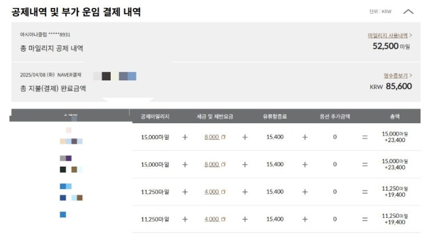Open third row's 4,000 tax detail link
The image size is (424, 239).
pyautogui.click(x=211, y=192)
